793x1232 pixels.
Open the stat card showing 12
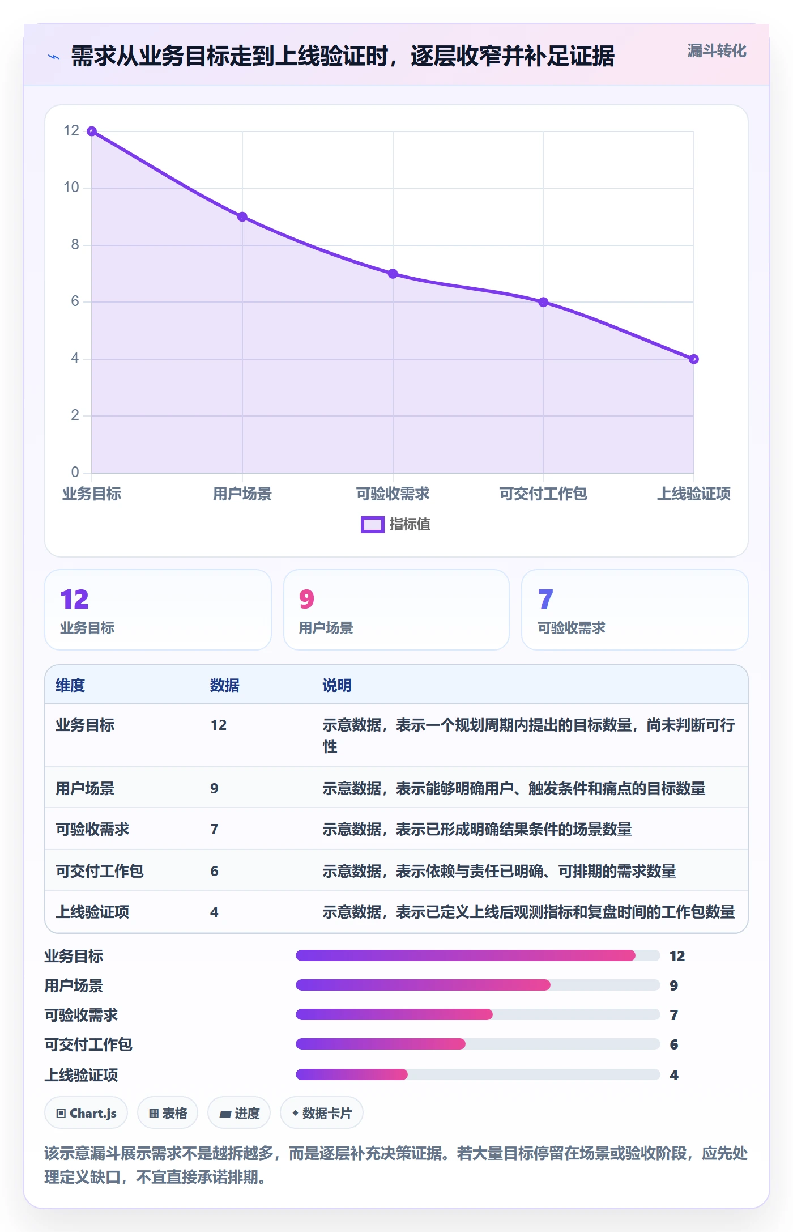pos(158,610)
